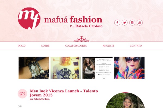
Task: Open the Instagram camera icon
Action: click(132, 22)
